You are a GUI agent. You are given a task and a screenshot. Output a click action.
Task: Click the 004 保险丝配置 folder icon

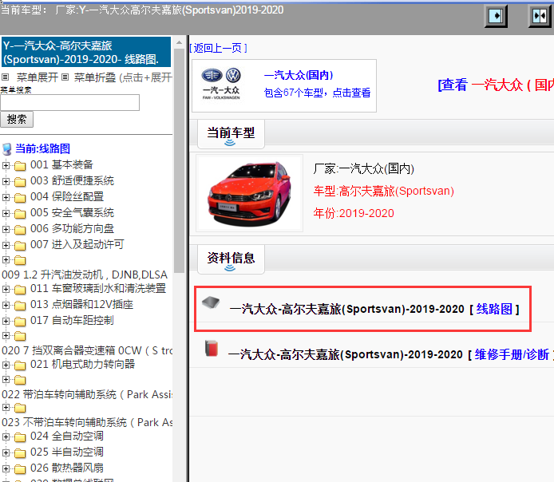pyautogui.click(x=20, y=197)
